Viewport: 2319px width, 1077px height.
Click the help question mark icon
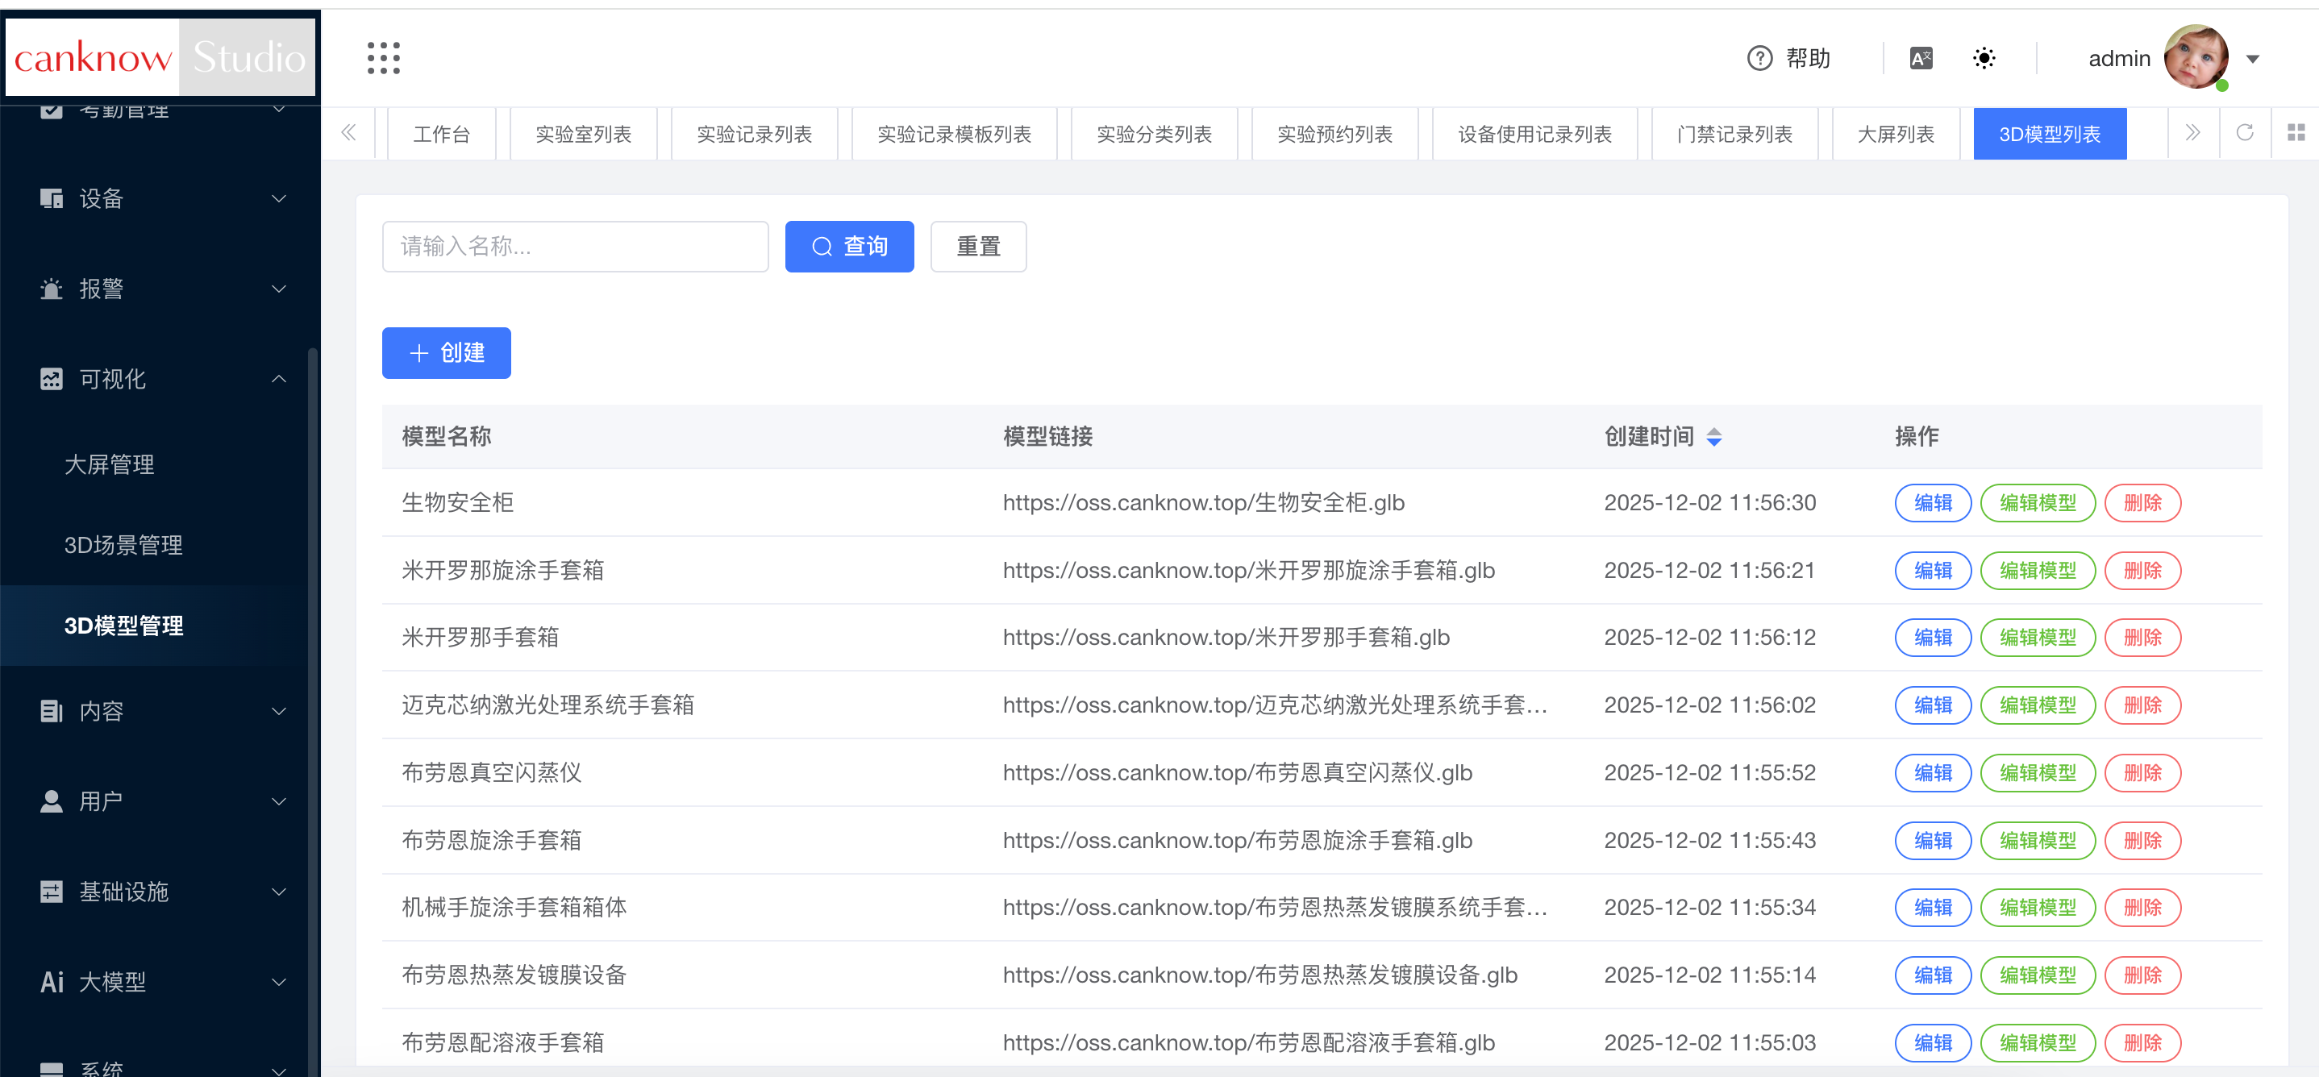(1759, 59)
